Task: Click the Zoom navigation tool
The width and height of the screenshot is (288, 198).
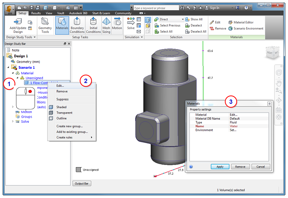Action: pos(279,91)
